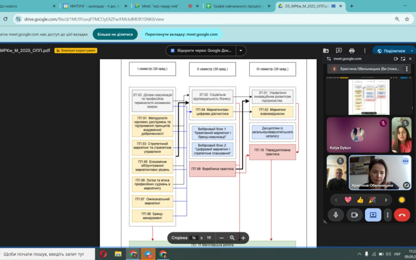The width and height of the screenshot is (416, 260).
Task: Click the print icon in Drive toolbar
Action: pyautogui.click(x=352, y=50)
